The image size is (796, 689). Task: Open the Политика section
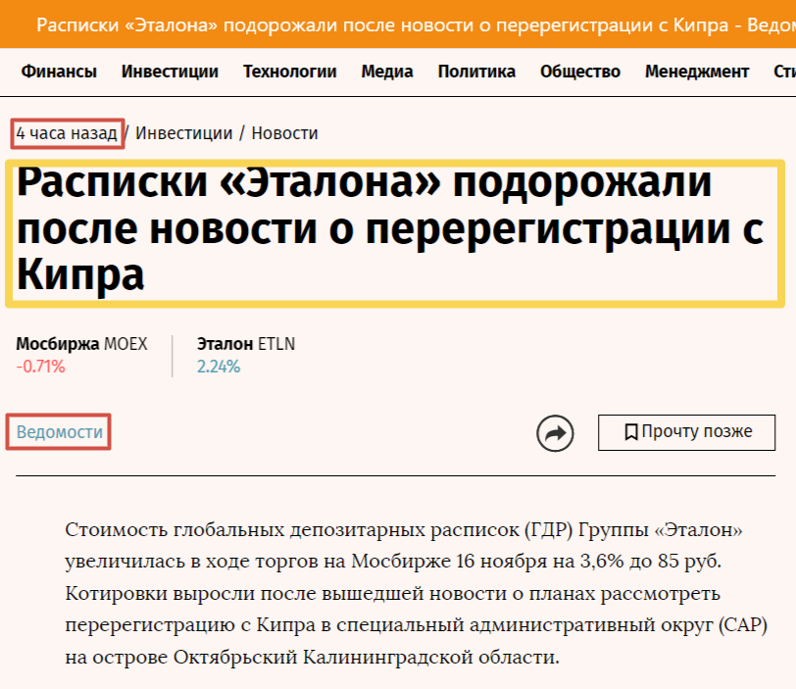pos(476,71)
